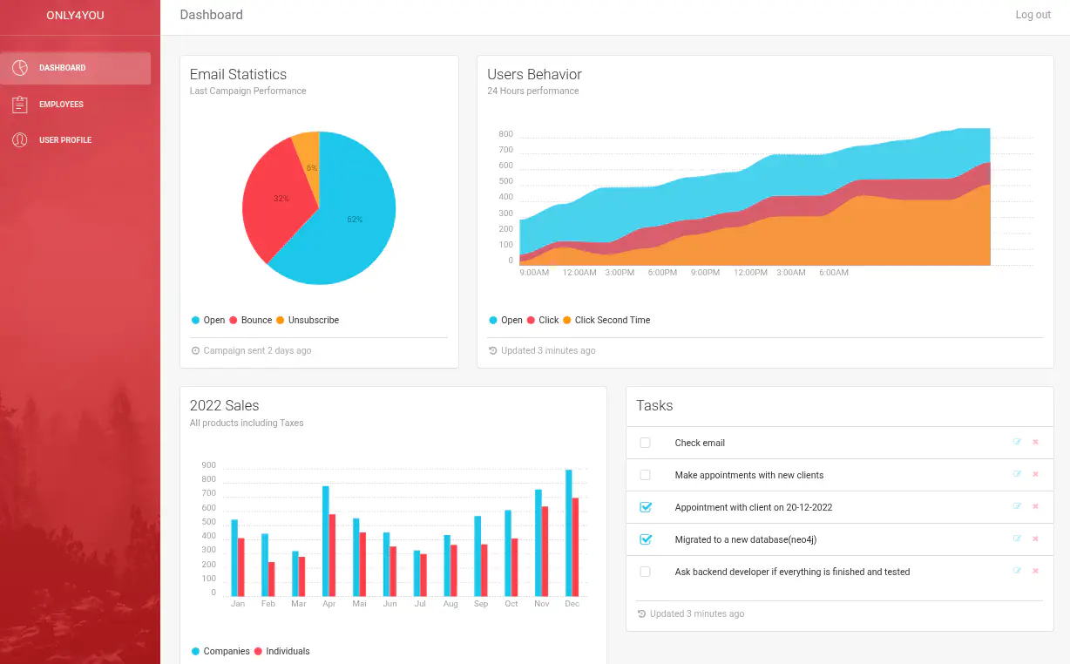Check the Check email task checkbox

645,443
